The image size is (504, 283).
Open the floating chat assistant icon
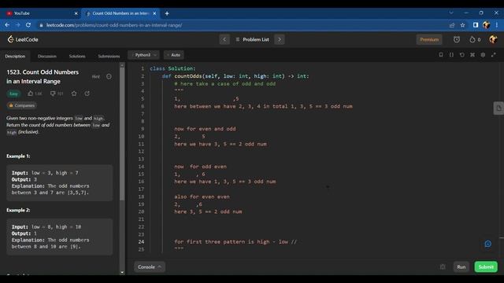coord(488,244)
